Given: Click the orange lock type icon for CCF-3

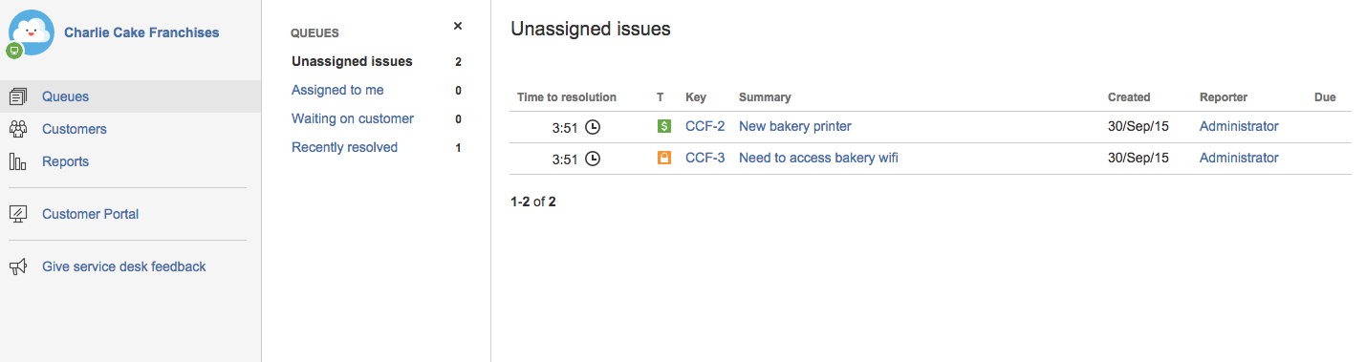Looking at the screenshot, I should 664,158.
